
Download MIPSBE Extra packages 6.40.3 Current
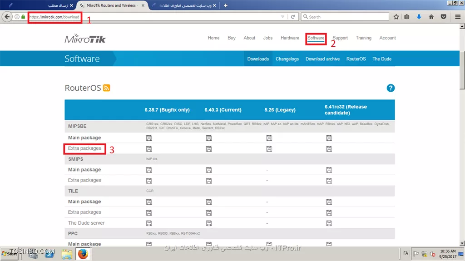[209, 148]
